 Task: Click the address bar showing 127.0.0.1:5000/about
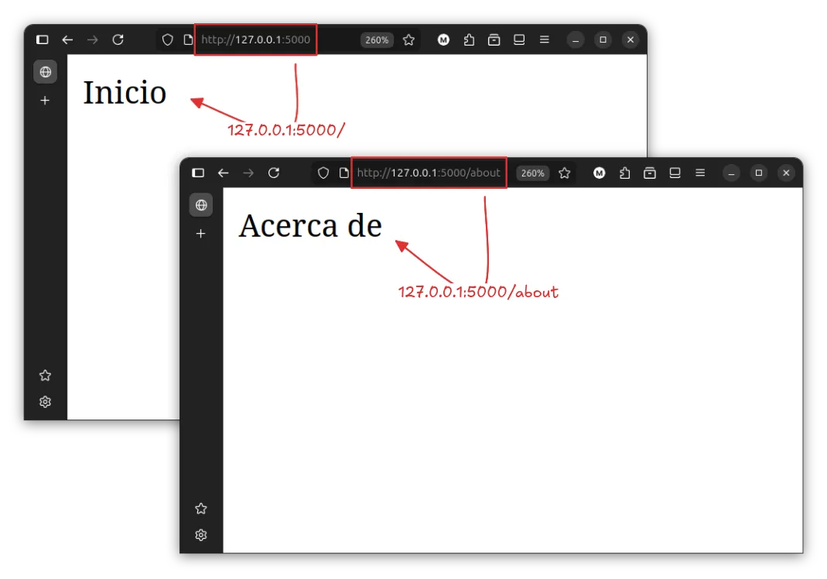click(429, 173)
